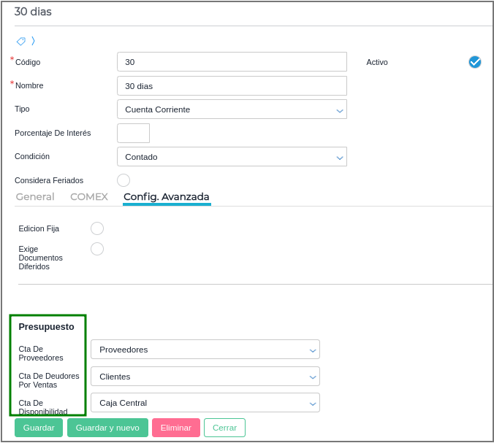Click the chevron arrow beside the tag icon
494x443 pixels.
[x=33, y=41]
